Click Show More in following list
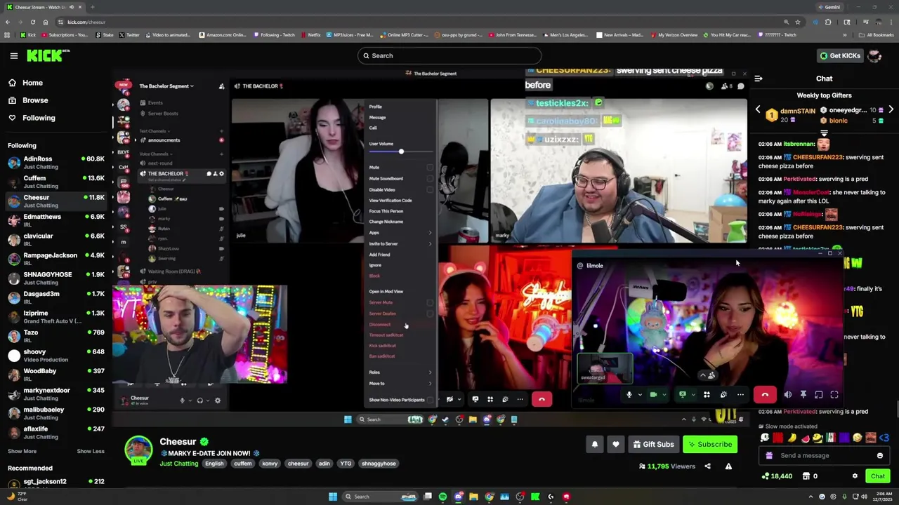The height and width of the screenshot is (505, 899). (22, 451)
